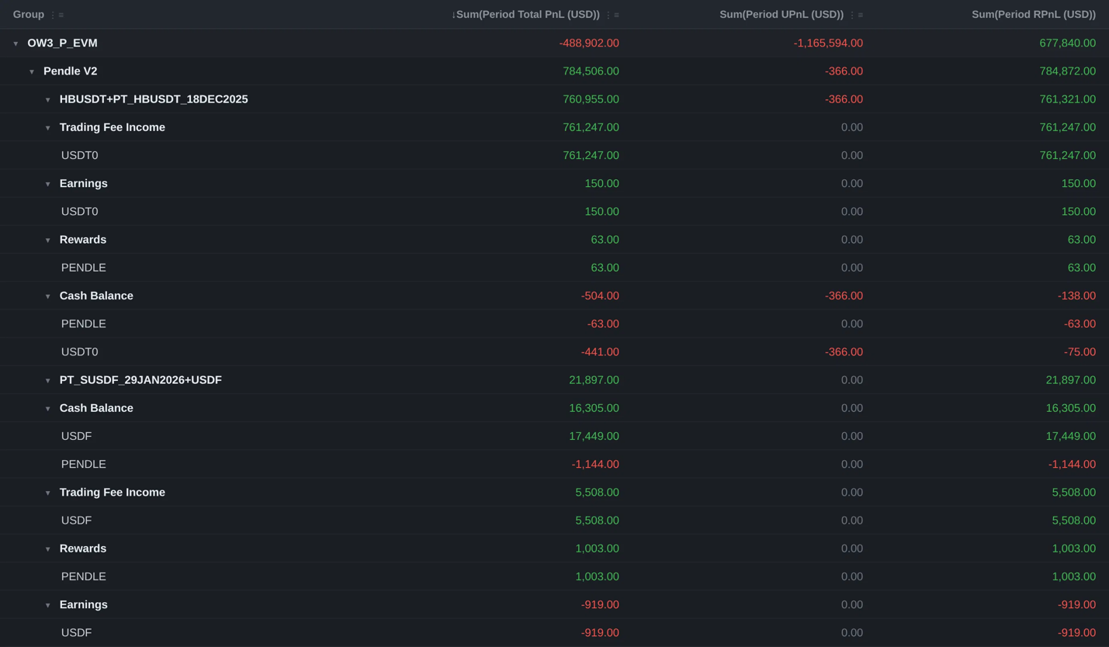Click PENDLE label in the -63.00 row
The image size is (1109, 647).
coord(84,324)
